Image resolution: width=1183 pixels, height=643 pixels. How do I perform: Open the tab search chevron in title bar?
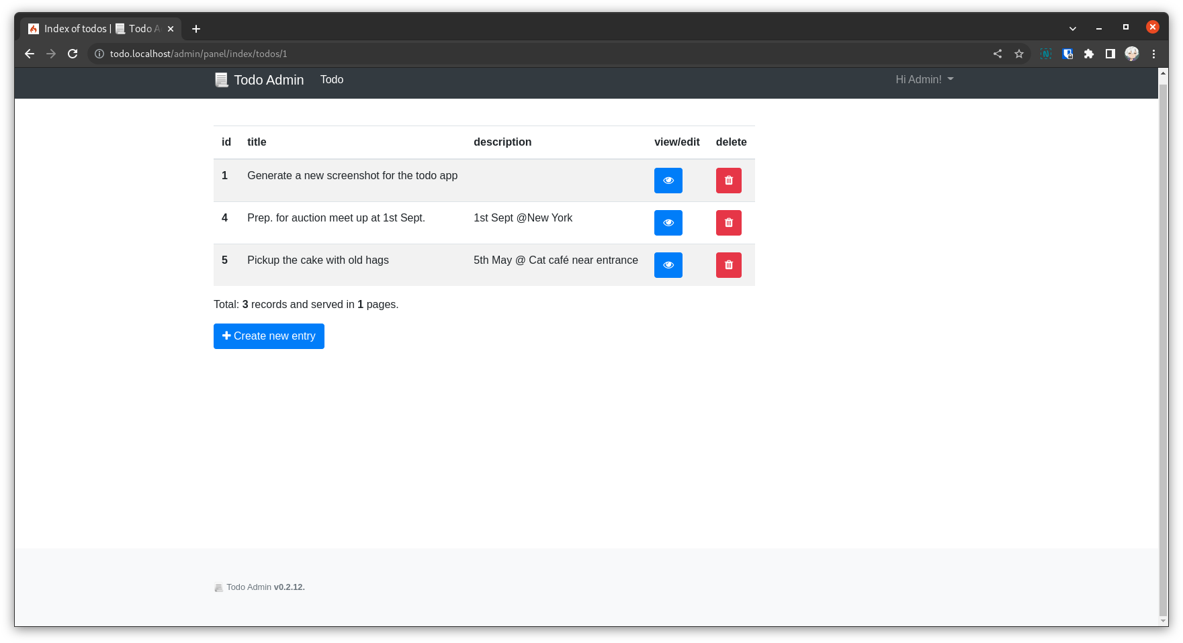[1073, 28]
